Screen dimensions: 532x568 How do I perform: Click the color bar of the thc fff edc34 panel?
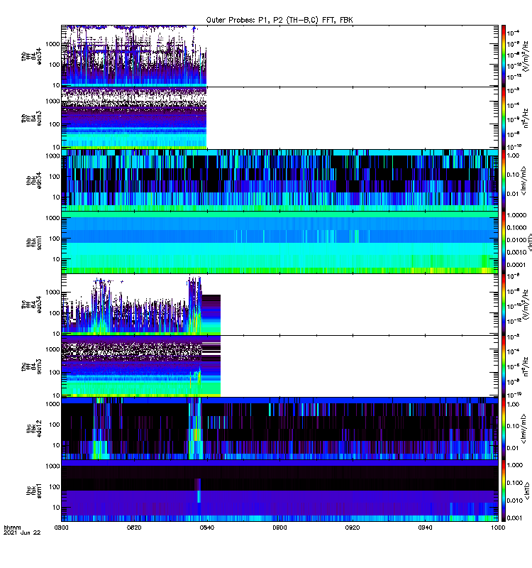coord(503,305)
